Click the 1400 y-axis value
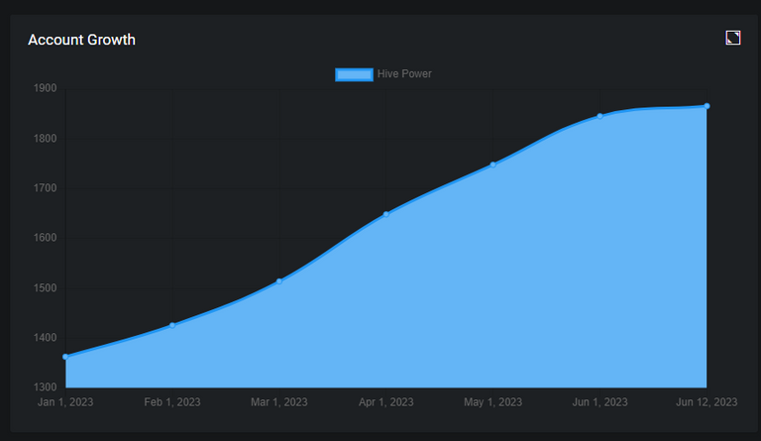 tap(46, 338)
